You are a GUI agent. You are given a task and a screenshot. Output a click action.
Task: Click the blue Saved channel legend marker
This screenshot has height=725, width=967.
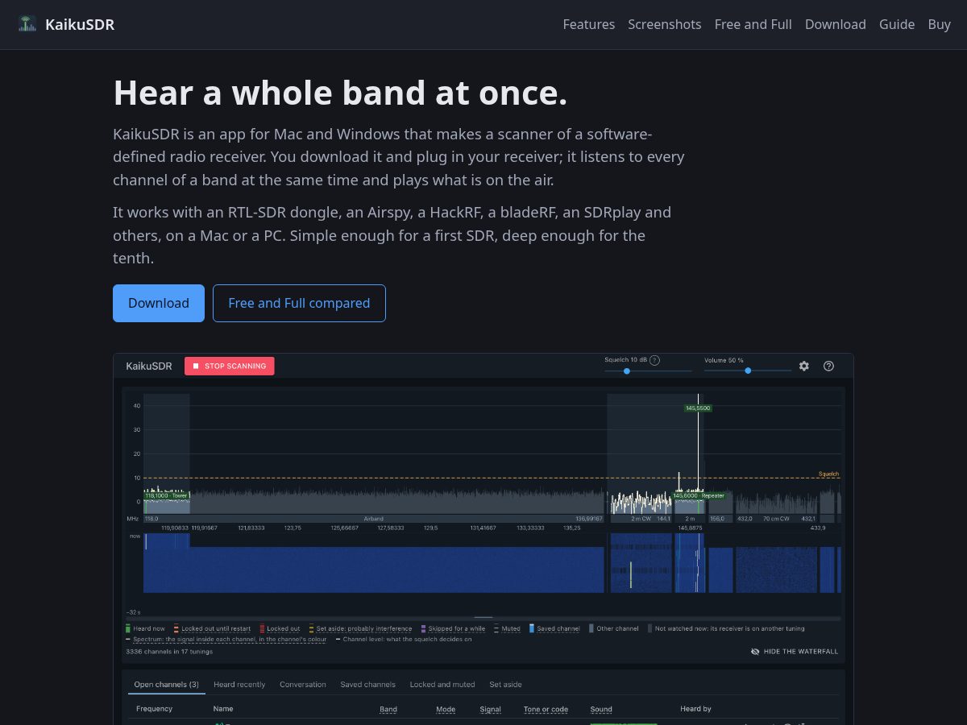tap(532, 628)
